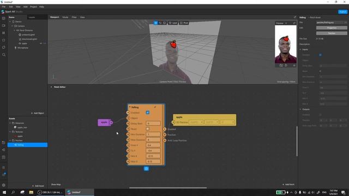This screenshot has height=196, width=349.
Task: Open the second 3D Position value dropdown
Action: click(x=212, y=122)
